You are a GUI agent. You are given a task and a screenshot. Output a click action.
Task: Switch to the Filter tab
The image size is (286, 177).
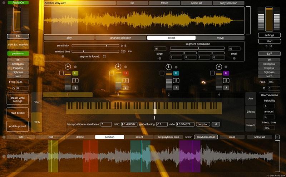pos(36,102)
